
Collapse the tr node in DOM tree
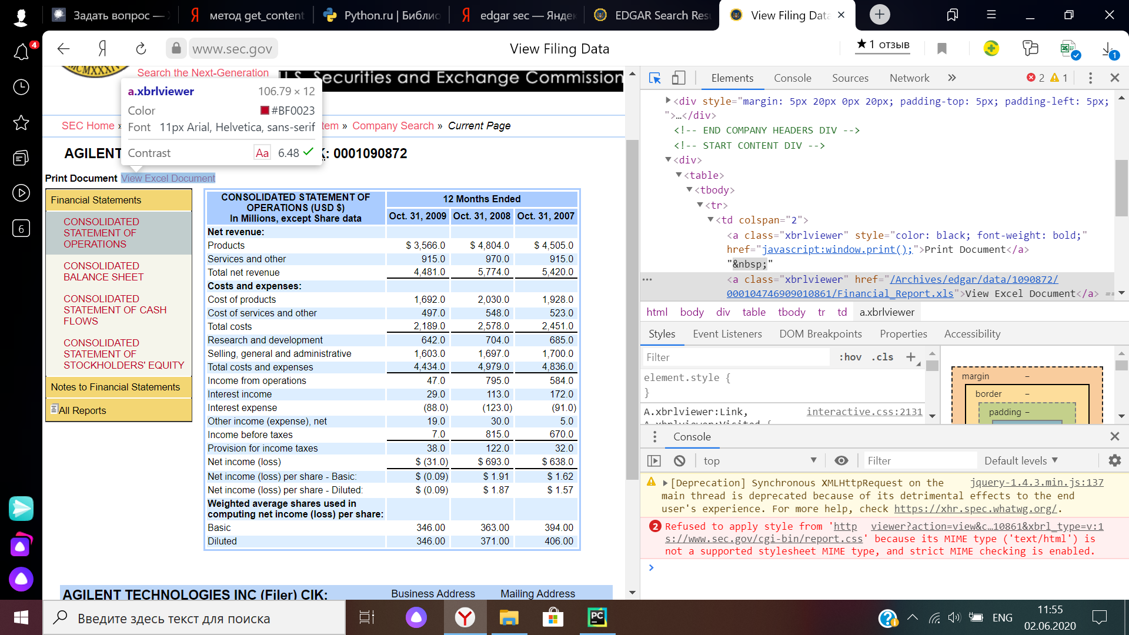700,205
